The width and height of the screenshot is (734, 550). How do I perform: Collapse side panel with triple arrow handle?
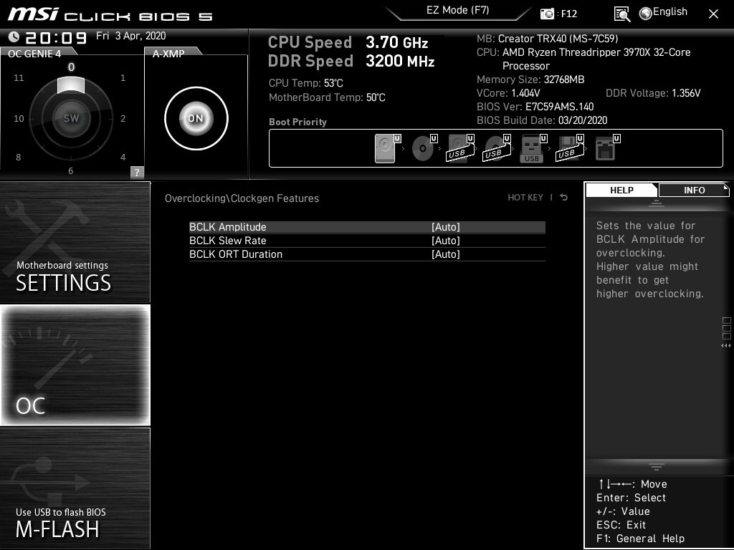click(725, 346)
